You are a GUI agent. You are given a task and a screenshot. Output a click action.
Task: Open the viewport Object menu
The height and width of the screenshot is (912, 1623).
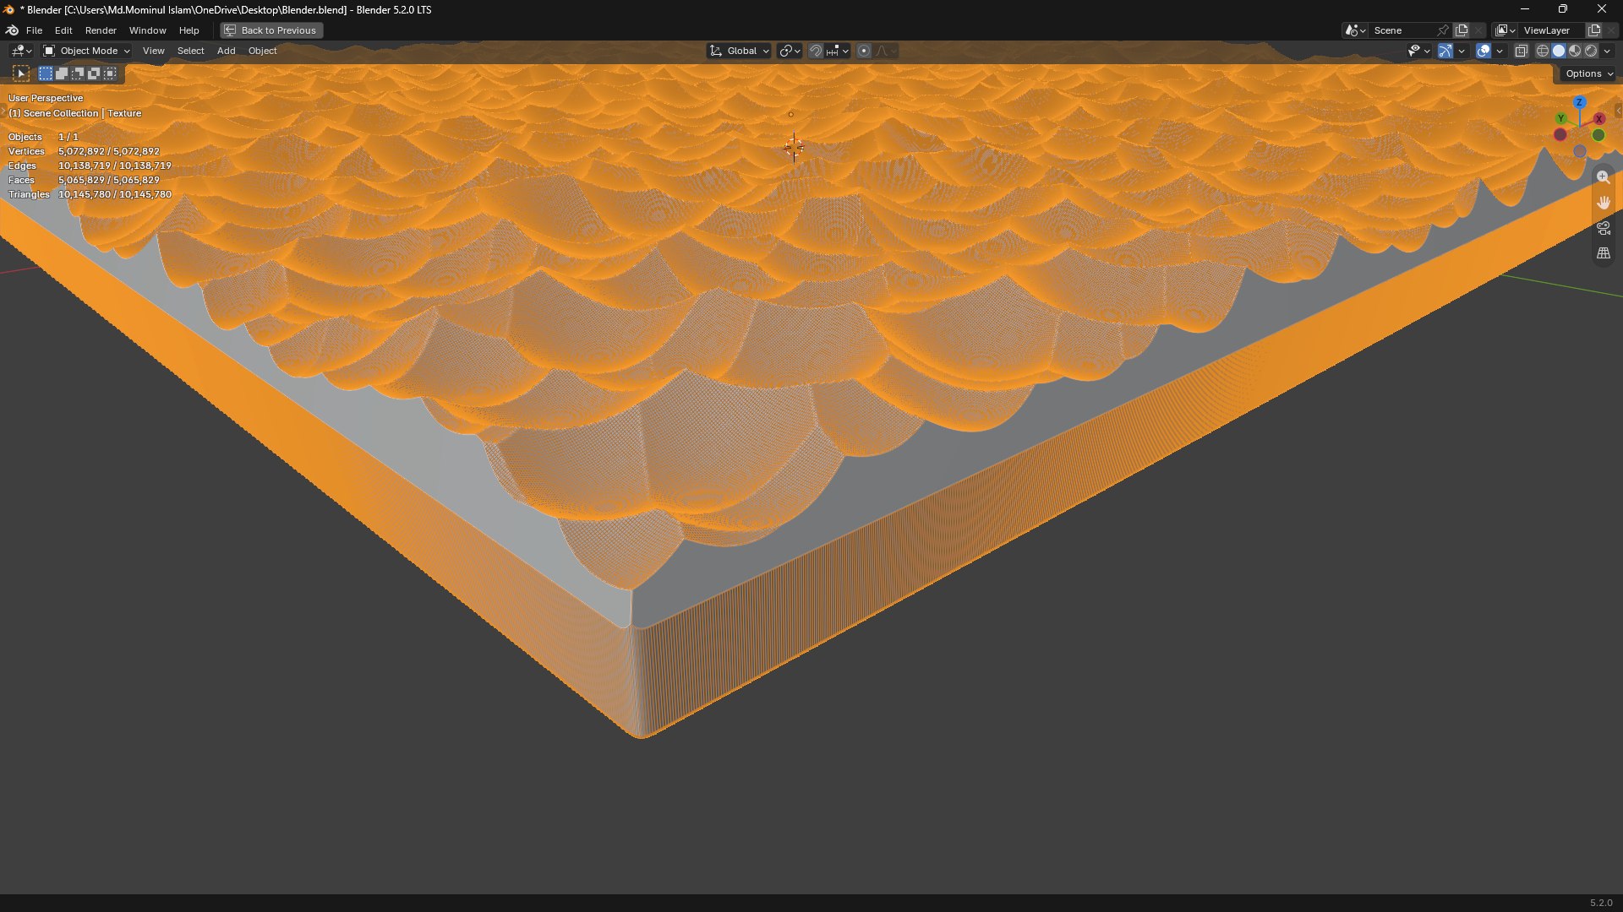(x=262, y=51)
